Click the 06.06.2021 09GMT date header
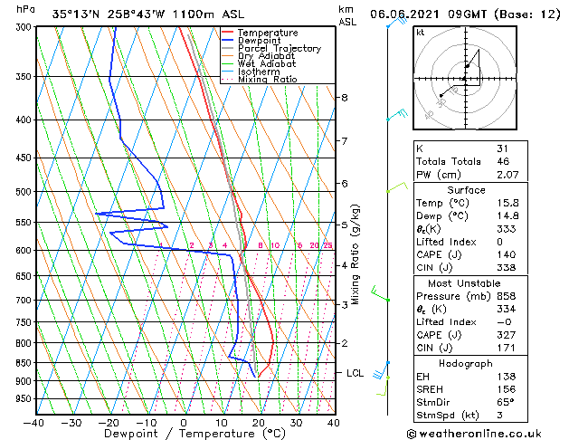The image size is (569, 440). click(x=428, y=14)
